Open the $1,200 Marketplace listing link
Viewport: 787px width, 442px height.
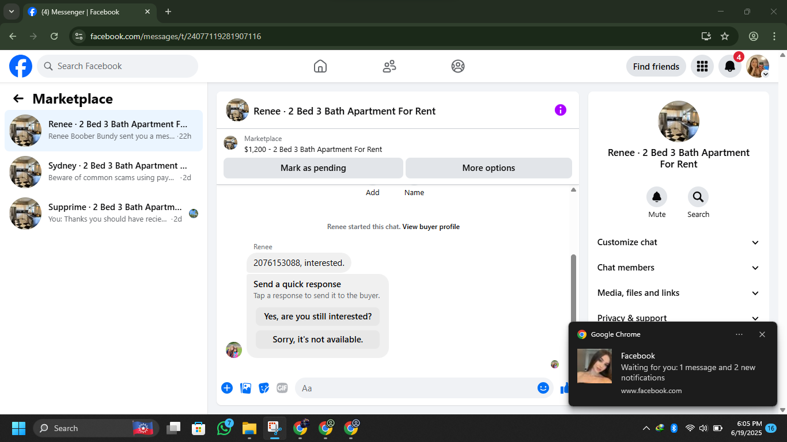pyautogui.click(x=313, y=149)
